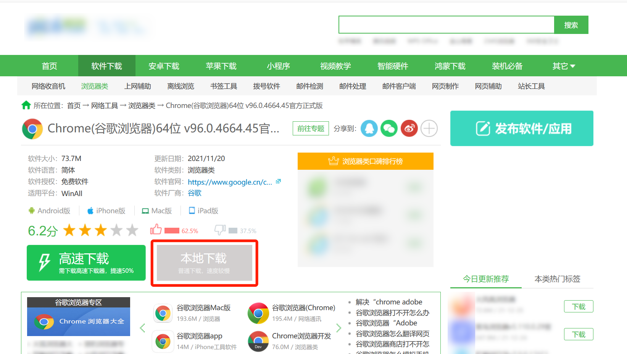Open the https://www.google.cn official site link
This screenshot has width=627, height=354.
(x=230, y=182)
